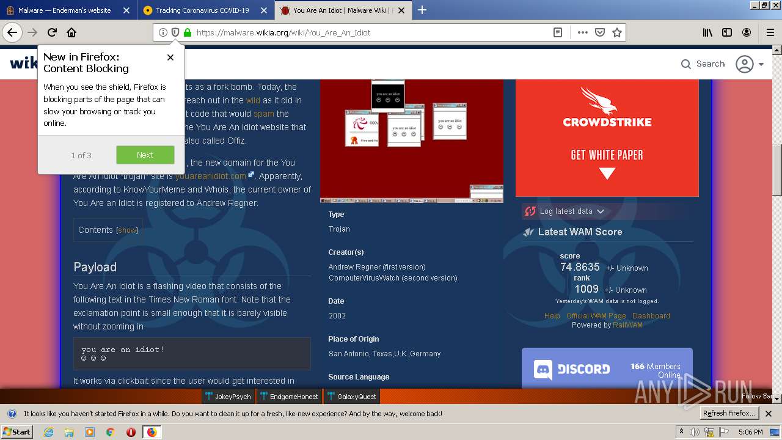Viewport: 782px width, 440px height.
Task: Show the Contents table
Action: click(127, 230)
